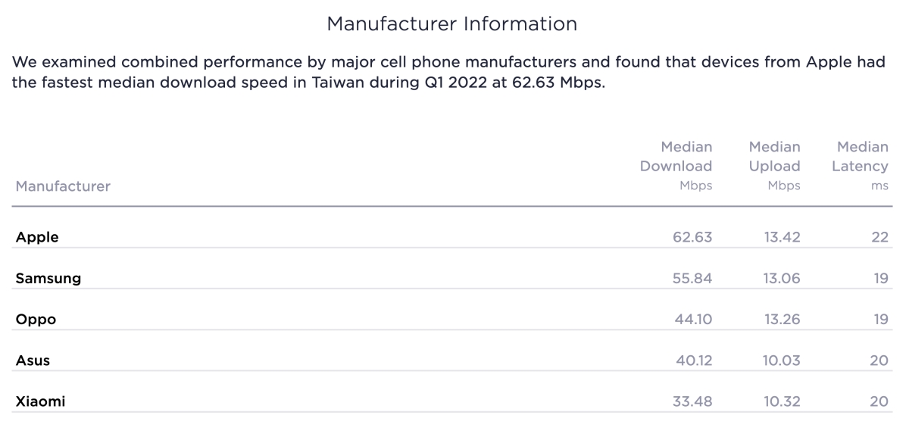Click Xiaomi's 33.48 download speed cell
This screenshot has height=431, width=909.
point(692,401)
